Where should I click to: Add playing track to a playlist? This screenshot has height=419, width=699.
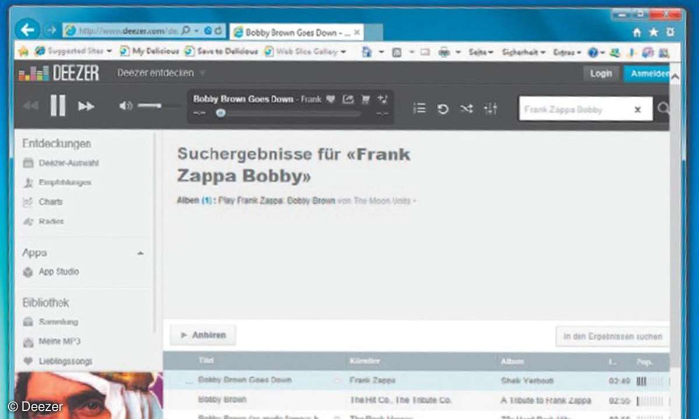coord(383,99)
